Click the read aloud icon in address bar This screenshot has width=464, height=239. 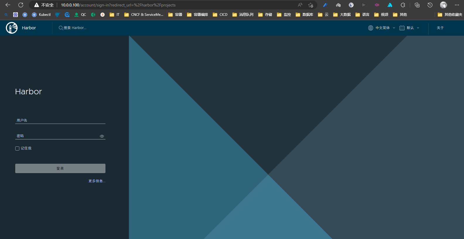[300, 5]
